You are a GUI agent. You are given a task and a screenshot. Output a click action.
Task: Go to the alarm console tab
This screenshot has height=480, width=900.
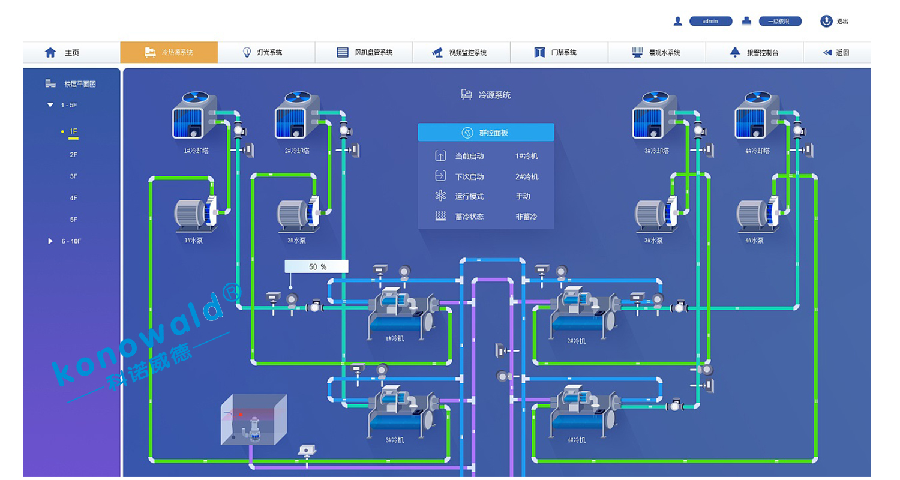click(x=754, y=53)
